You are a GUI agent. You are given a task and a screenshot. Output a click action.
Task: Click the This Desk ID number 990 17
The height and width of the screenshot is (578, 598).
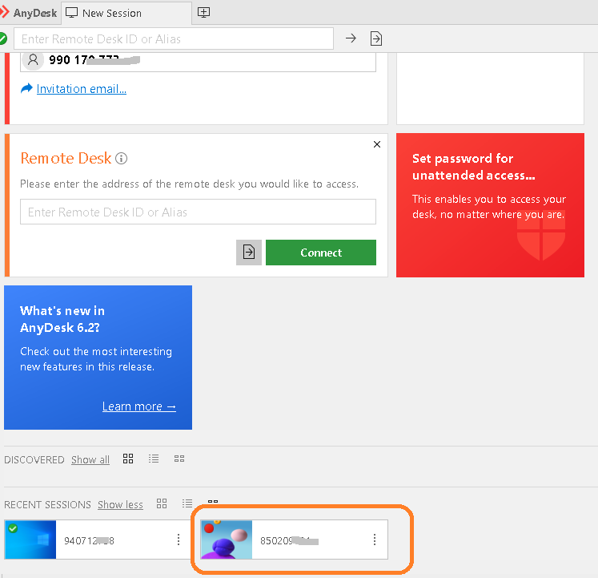coord(94,60)
